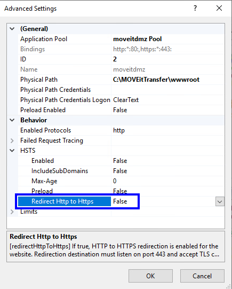
Task: Select the Enabled Protocols label
Action: coord(46,130)
